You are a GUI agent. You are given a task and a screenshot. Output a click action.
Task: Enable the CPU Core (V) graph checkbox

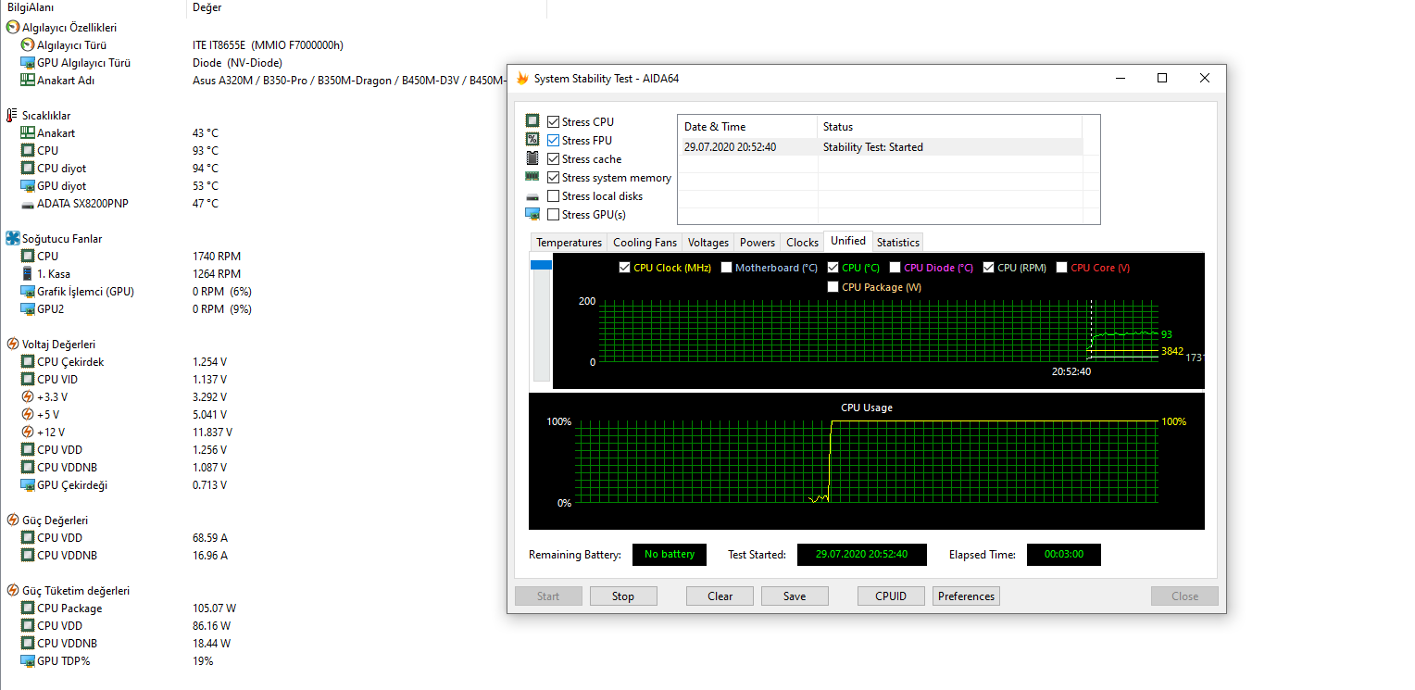(1061, 268)
